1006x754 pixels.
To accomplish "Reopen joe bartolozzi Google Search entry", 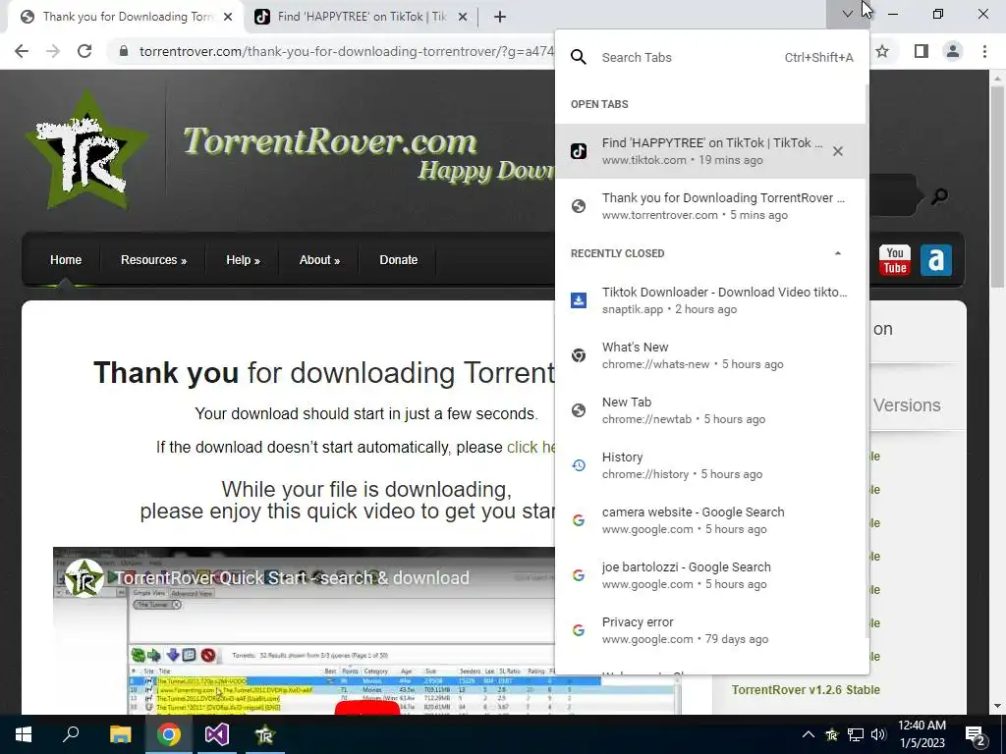I will [711, 575].
